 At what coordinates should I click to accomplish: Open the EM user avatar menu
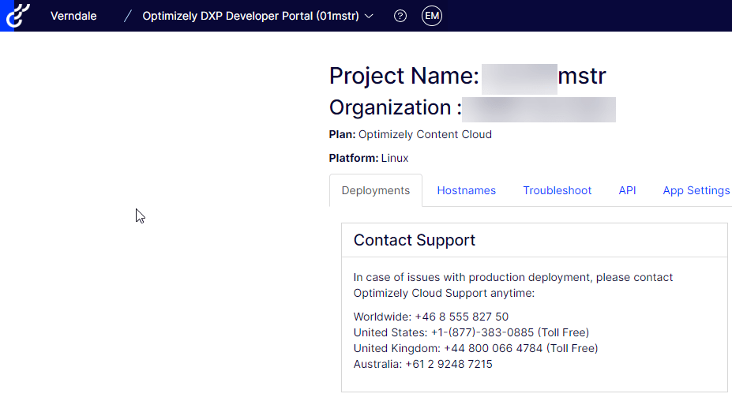point(432,16)
